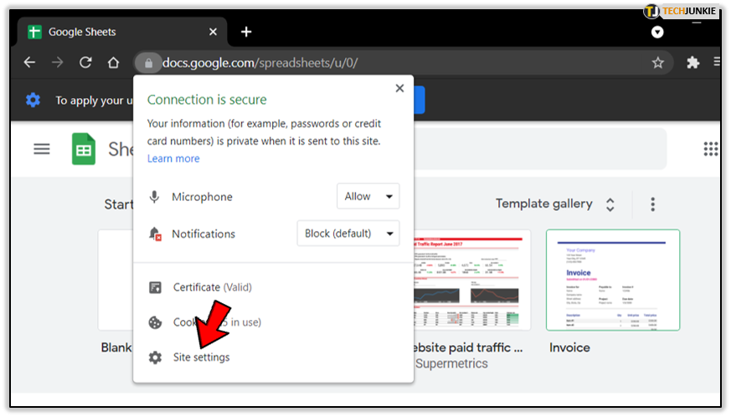Open a new browser tab

246,32
